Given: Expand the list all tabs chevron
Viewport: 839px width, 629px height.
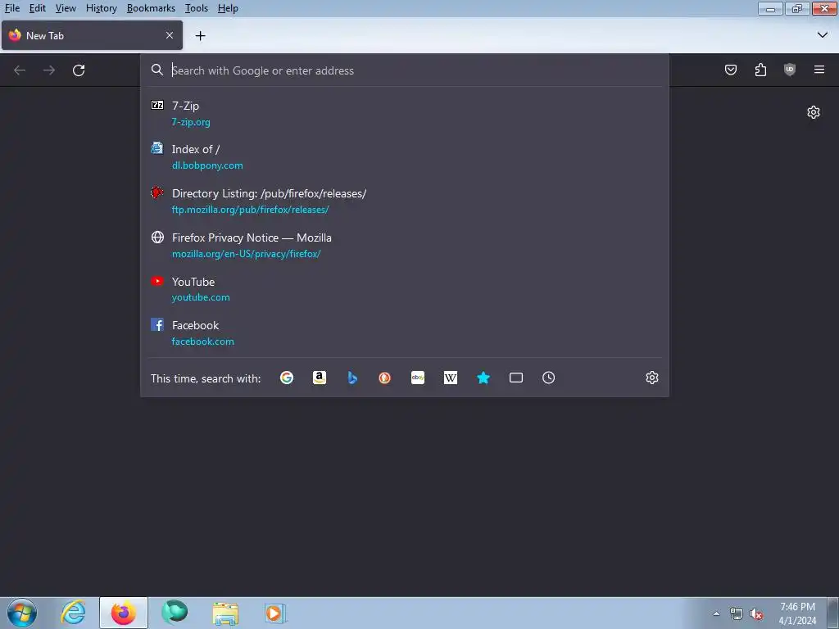Looking at the screenshot, I should coord(823,35).
